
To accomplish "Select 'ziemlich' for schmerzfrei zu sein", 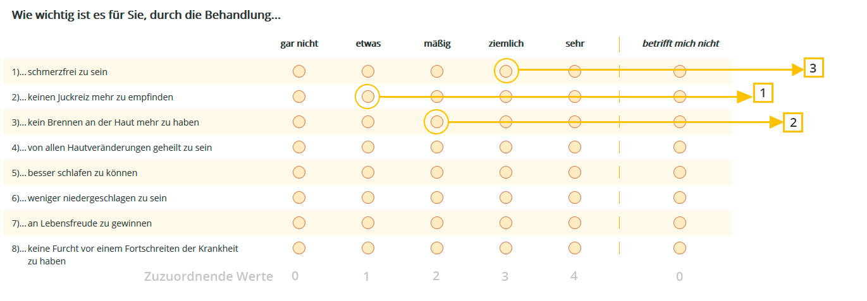I will 506,71.
